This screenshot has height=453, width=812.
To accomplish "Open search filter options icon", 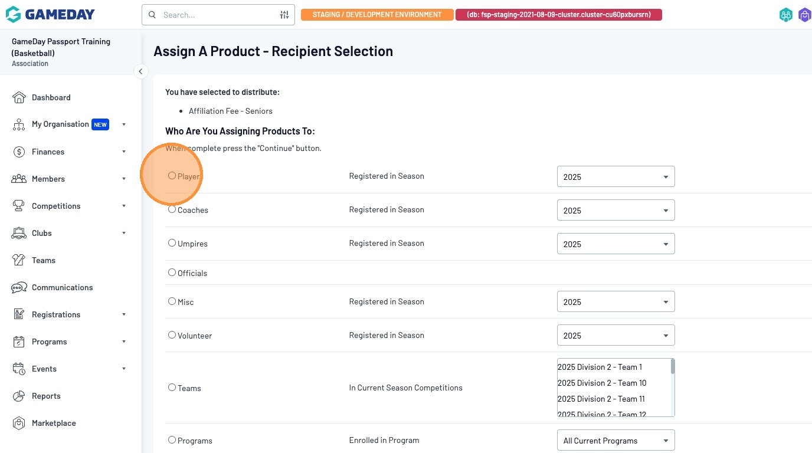I will click(284, 15).
